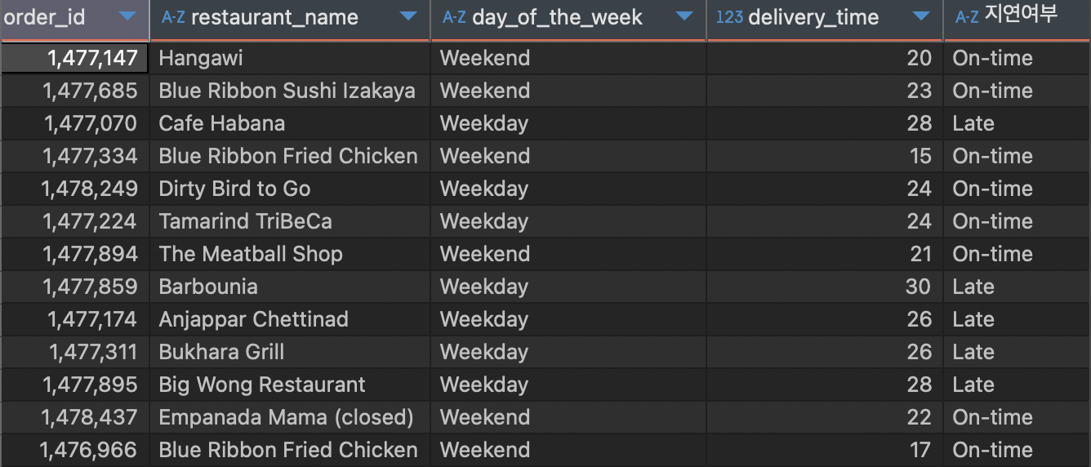This screenshot has width=1091, height=467.
Task: Click the A-Z type icon of restaurant_name
Action: point(173,17)
